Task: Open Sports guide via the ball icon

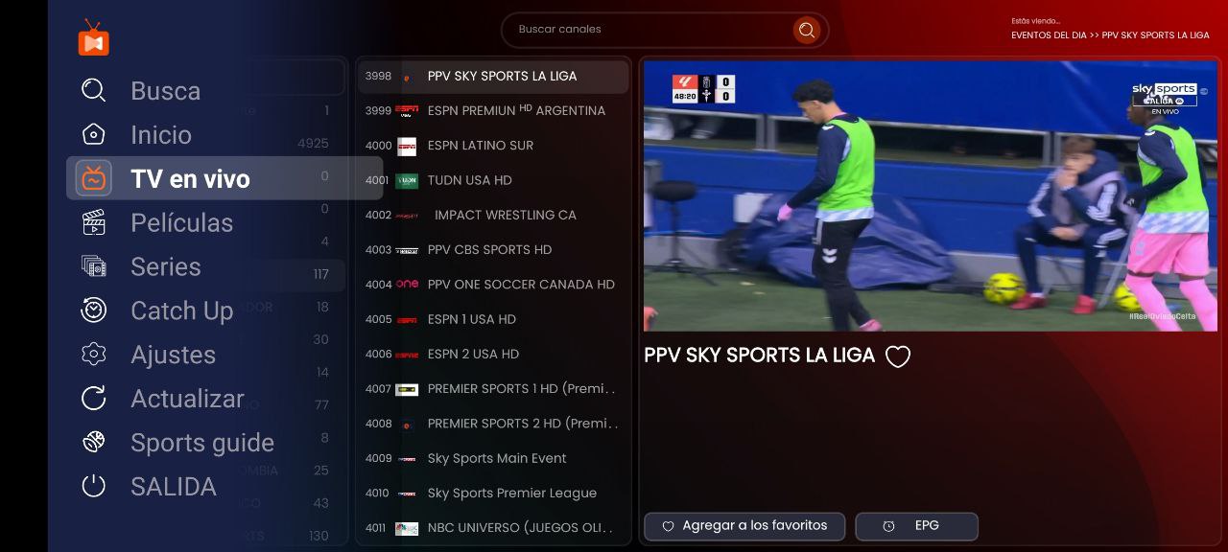Action: click(93, 442)
